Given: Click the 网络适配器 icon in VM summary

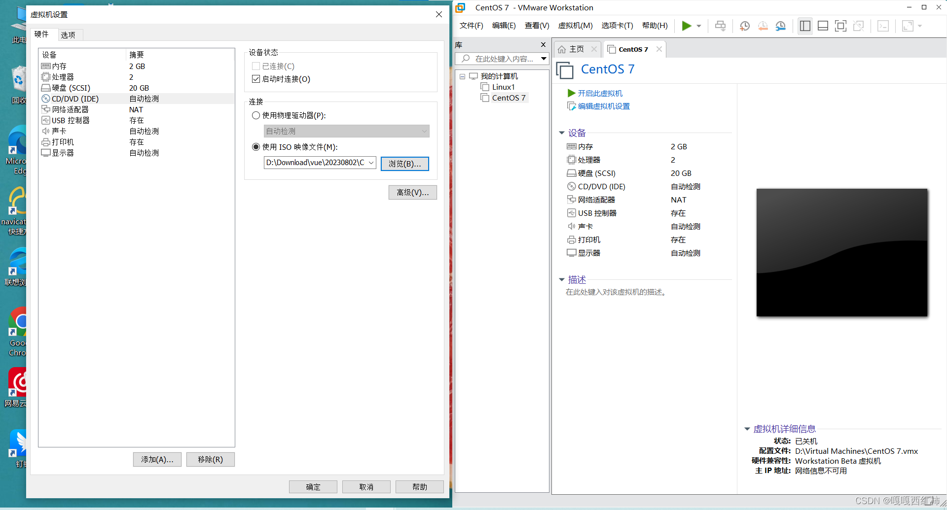Looking at the screenshot, I should tap(572, 200).
